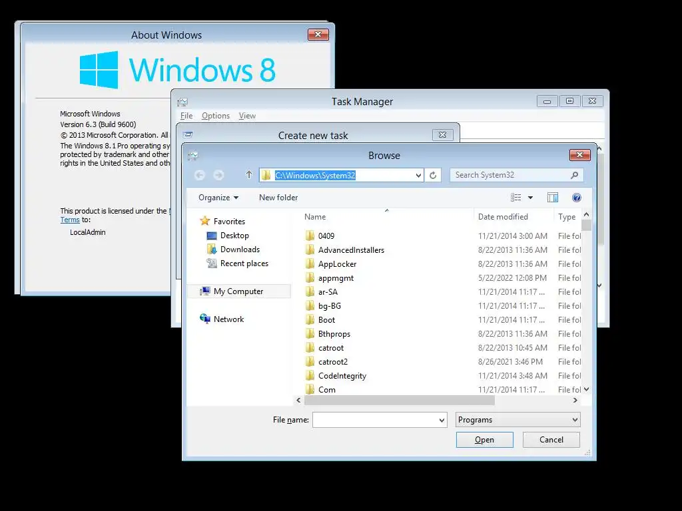Click the address bar folder icon
682x511 pixels.
[x=266, y=175]
